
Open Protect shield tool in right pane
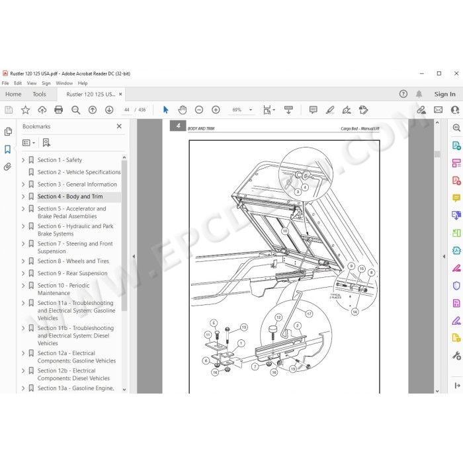tap(456, 286)
